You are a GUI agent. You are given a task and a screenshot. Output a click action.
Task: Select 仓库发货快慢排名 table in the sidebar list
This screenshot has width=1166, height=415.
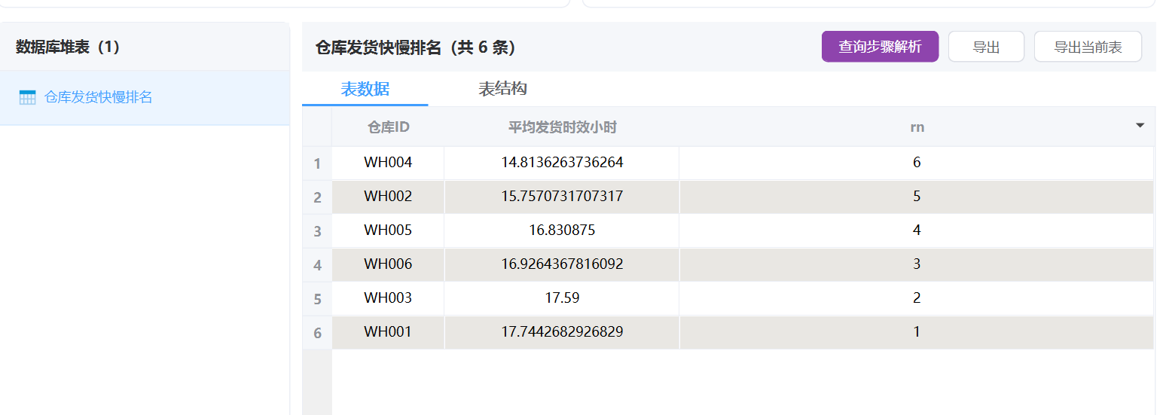coord(98,97)
